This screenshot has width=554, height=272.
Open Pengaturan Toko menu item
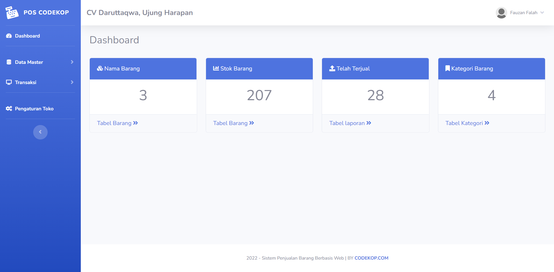(34, 109)
